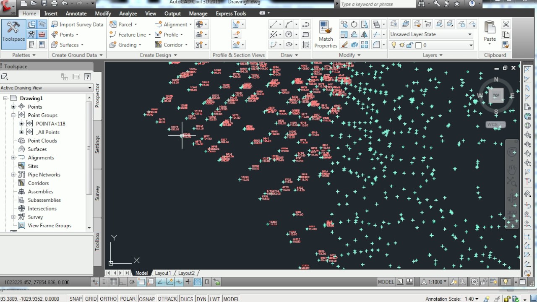Select _All Points group
The width and height of the screenshot is (537, 302).
tap(48, 132)
